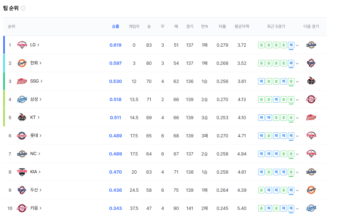
Task: Click KT's streak value 3승
Action: coord(204,118)
